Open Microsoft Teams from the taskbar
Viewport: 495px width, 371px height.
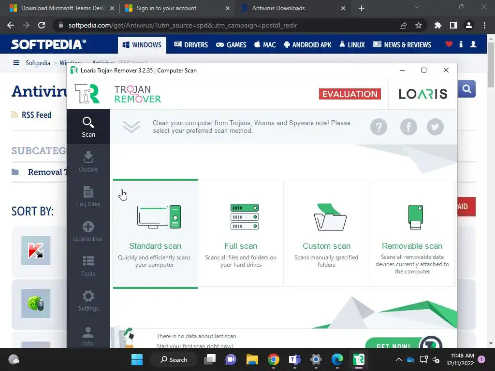(x=294, y=359)
